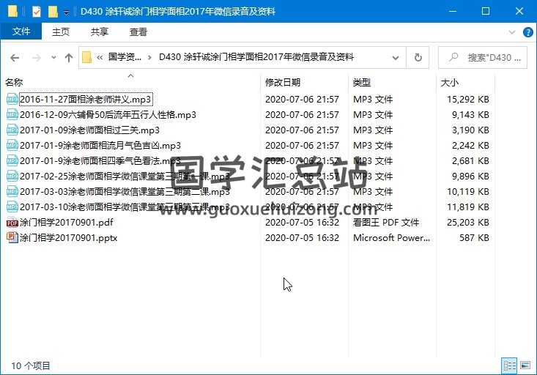
Task: Switch to the 查看 ribbon tab
Action: click(x=138, y=31)
